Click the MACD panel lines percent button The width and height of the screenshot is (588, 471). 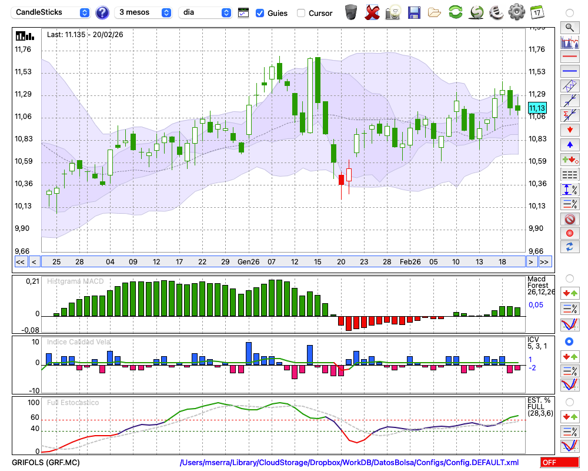pyautogui.click(x=570, y=309)
